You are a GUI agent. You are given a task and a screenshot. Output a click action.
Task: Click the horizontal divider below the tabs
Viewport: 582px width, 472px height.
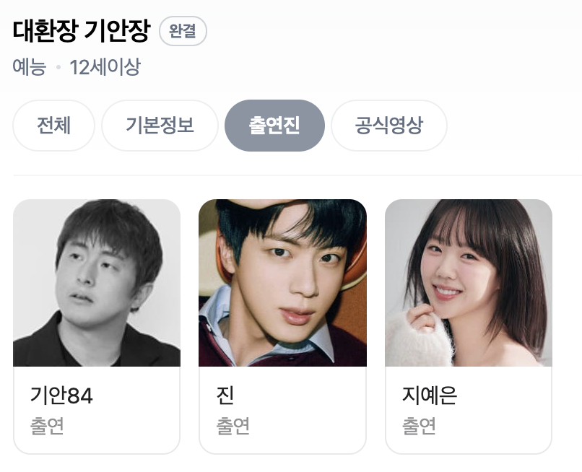(297, 175)
